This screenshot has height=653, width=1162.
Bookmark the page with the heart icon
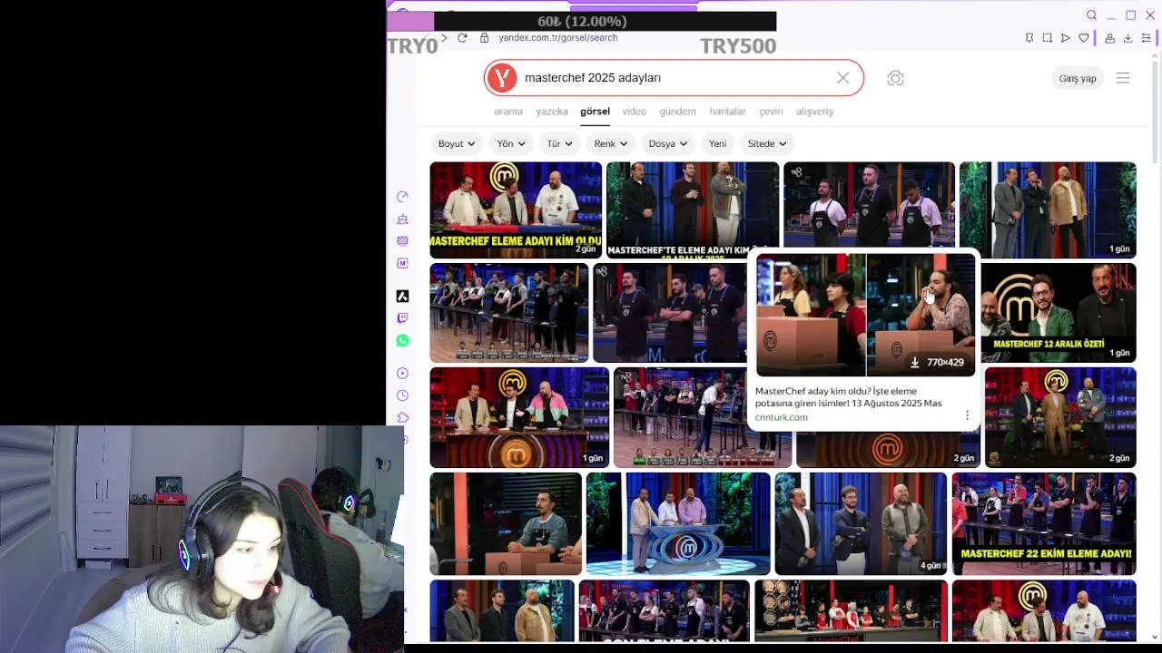point(1083,38)
